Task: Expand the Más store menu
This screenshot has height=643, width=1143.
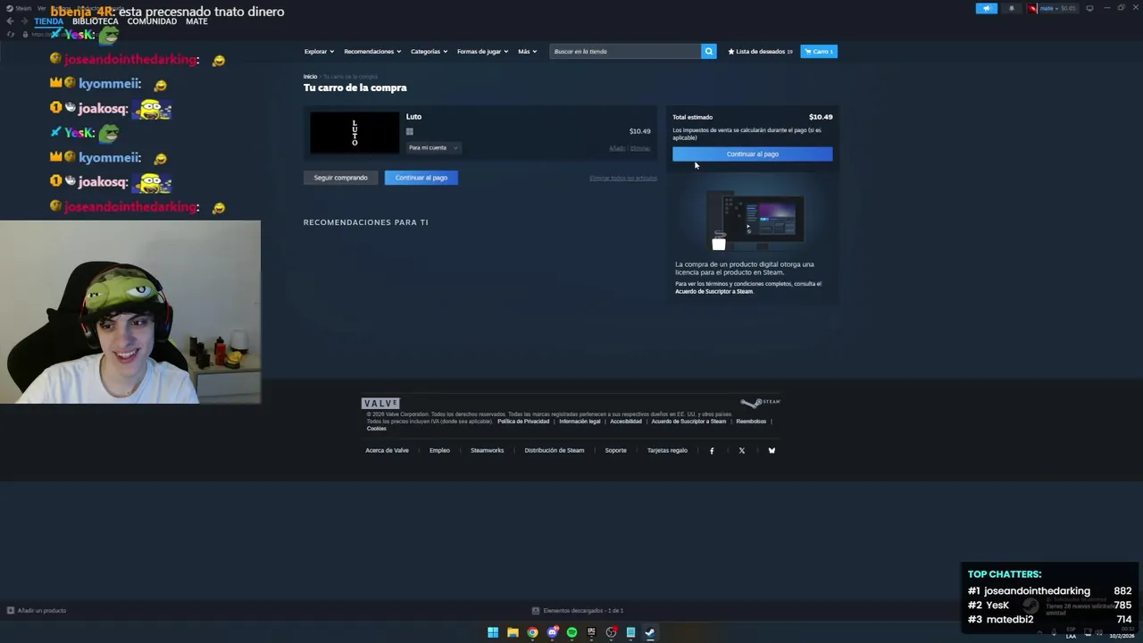Action: click(528, 52)
